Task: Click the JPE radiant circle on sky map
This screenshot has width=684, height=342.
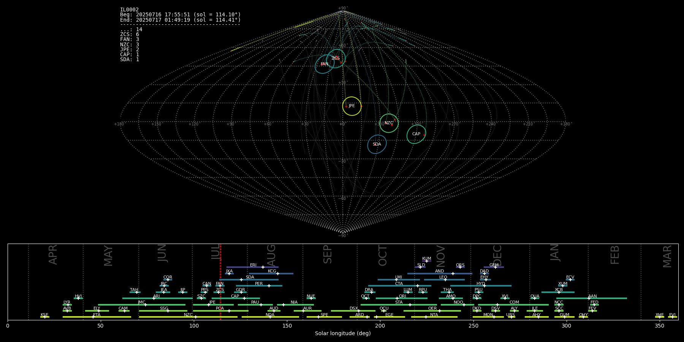Action: (x=352, y=106)
